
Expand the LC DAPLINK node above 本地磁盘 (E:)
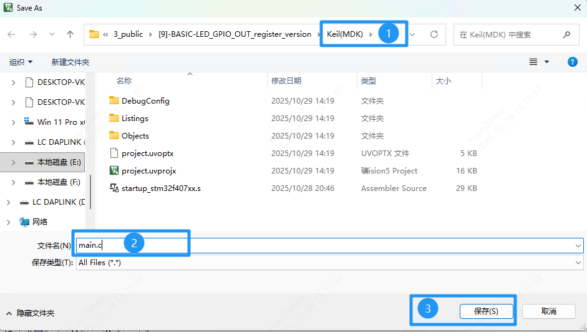tap(14, 142)
